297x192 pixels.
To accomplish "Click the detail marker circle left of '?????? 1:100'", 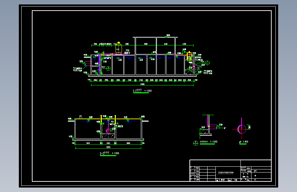I will 196,143.
